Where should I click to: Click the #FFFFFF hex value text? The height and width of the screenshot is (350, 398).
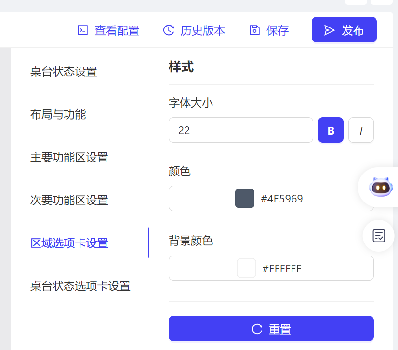282,269
